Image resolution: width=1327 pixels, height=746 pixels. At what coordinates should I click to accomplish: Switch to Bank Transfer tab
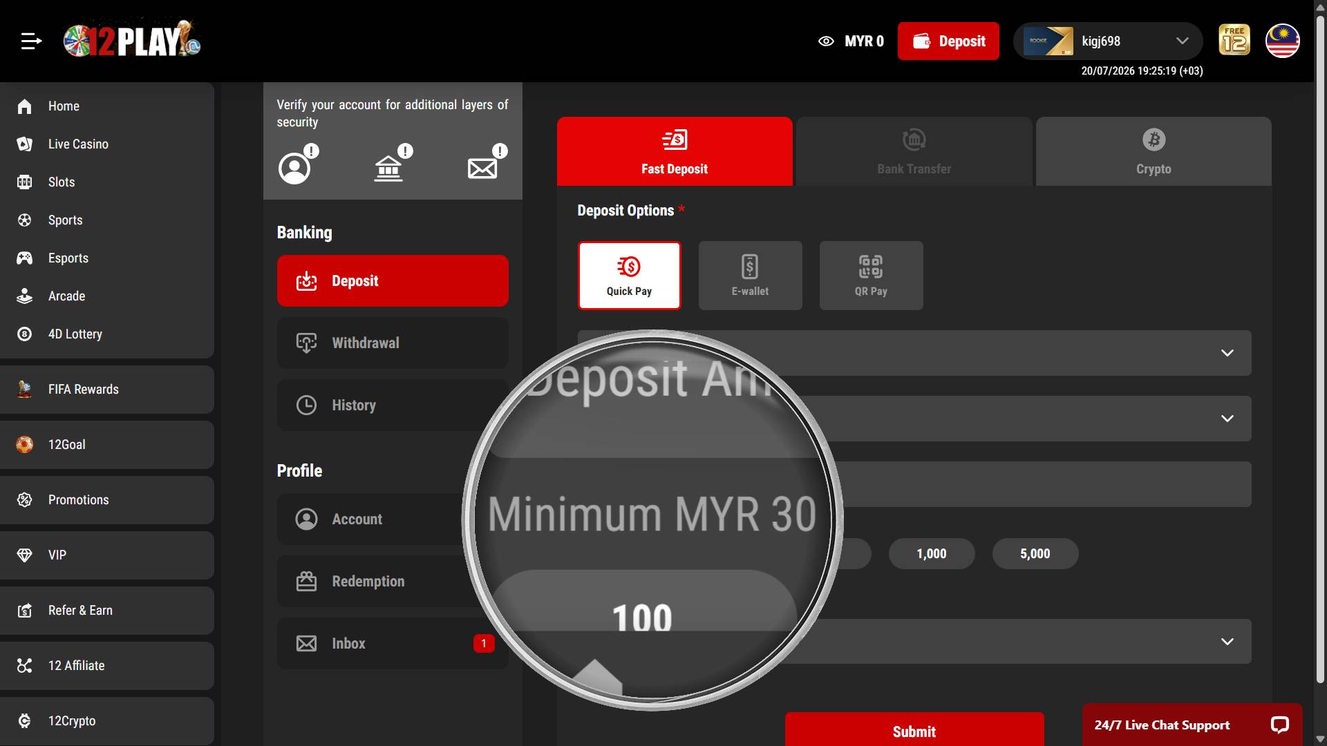pyautogui.click(x=914, y=151)
